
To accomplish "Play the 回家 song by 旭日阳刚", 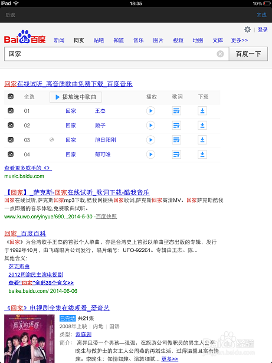I will pos(150,140).
